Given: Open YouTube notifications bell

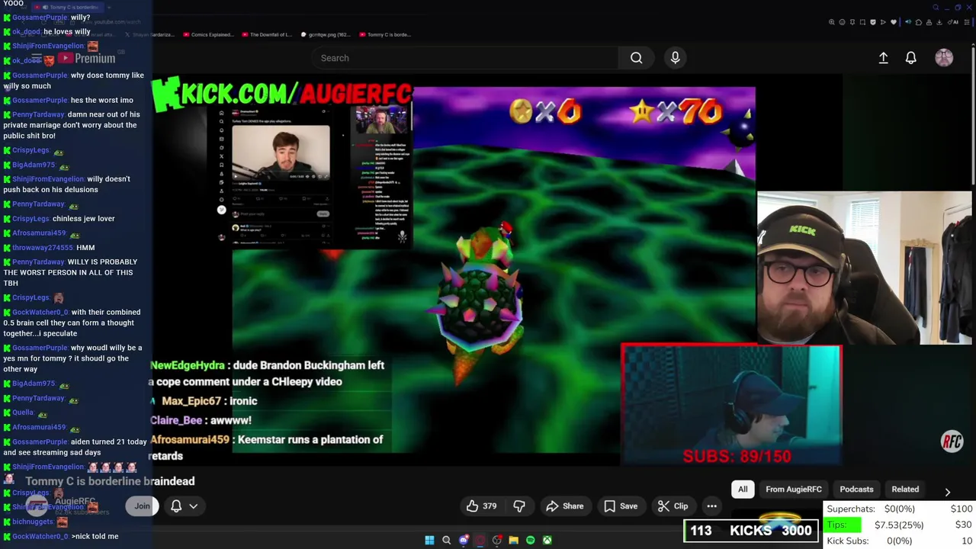Looking at the screenshot, I should (910, 58).
